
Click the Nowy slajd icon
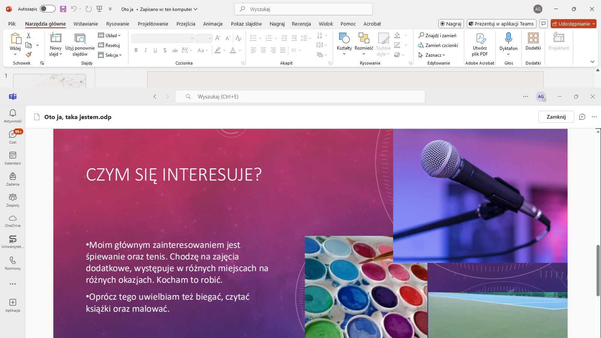pos(56,38)
